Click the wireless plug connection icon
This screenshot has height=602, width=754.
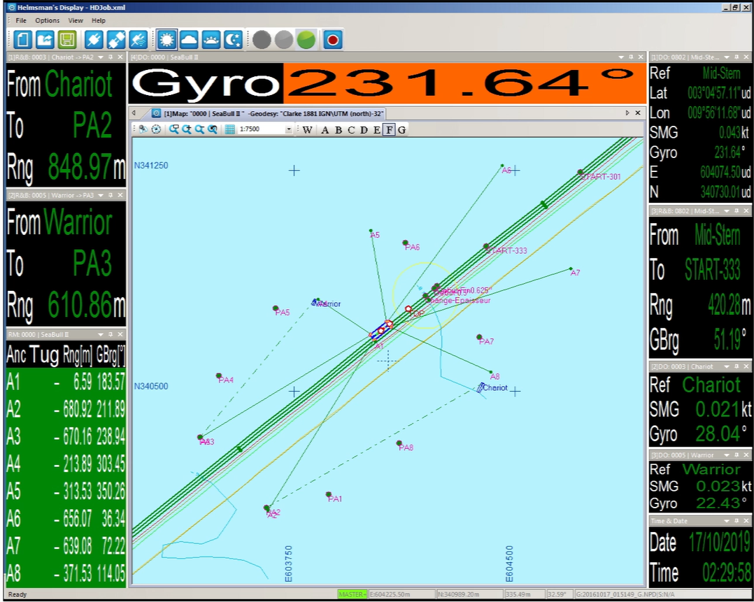point(138,39)
